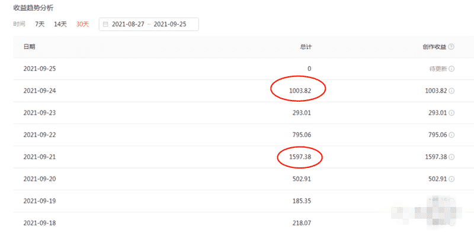The height and width of the screenshot is (233, 474).
Task: Click info icon beside 1597.38 creation income
Action: (451, 157)
